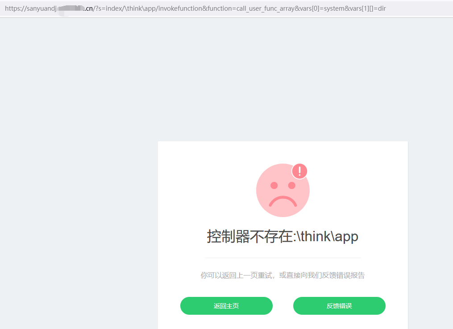Click the pink sad face icon
The height and width of the screenshot is (329, 453).
283,190
